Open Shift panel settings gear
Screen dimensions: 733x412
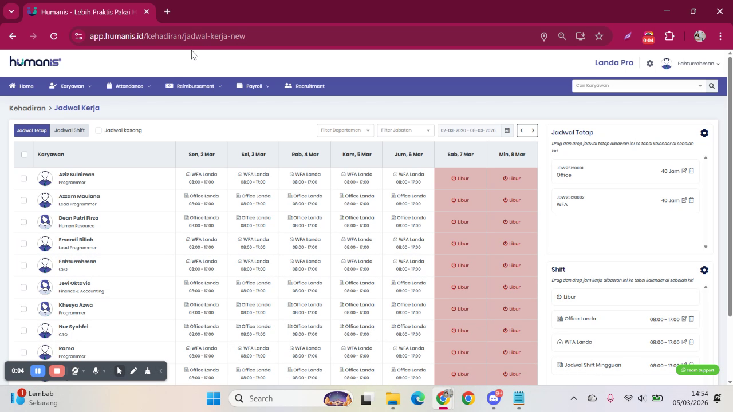pos(704,270)
